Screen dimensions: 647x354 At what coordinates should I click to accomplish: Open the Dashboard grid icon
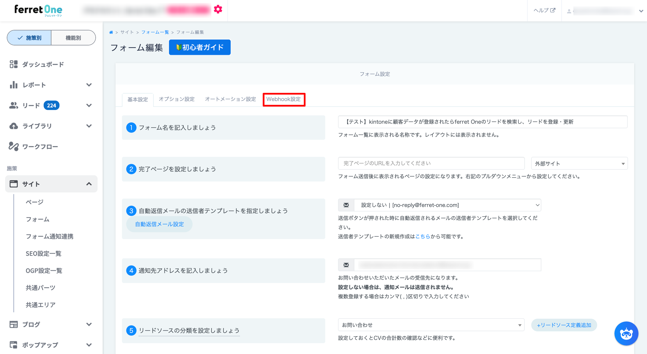[14, 64]
